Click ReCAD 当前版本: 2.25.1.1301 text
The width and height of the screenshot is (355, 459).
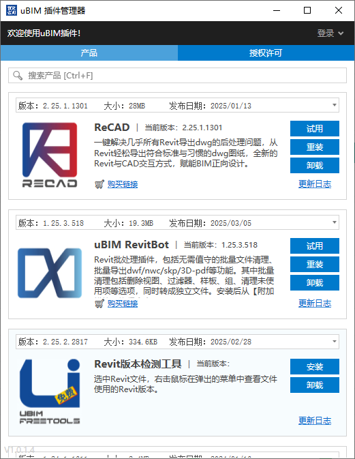[x=183, y=128]
